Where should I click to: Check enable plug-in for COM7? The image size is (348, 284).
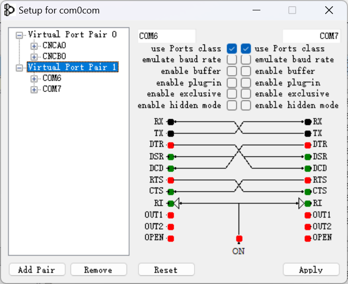[x=246, y=82]
